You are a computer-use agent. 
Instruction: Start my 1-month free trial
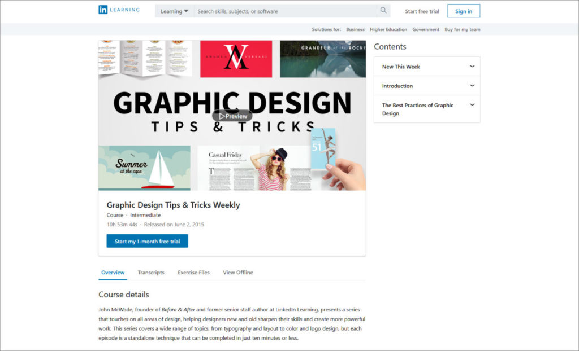click(x=148, y=241)
